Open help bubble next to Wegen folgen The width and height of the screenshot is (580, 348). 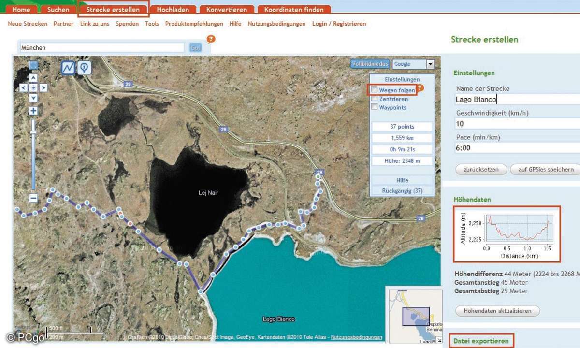pyautogui.click(x=420, y=88)
